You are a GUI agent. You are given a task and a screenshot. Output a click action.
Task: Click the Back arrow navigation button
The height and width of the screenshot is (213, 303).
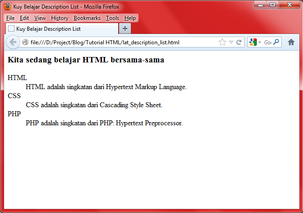[x=13, y=42]
